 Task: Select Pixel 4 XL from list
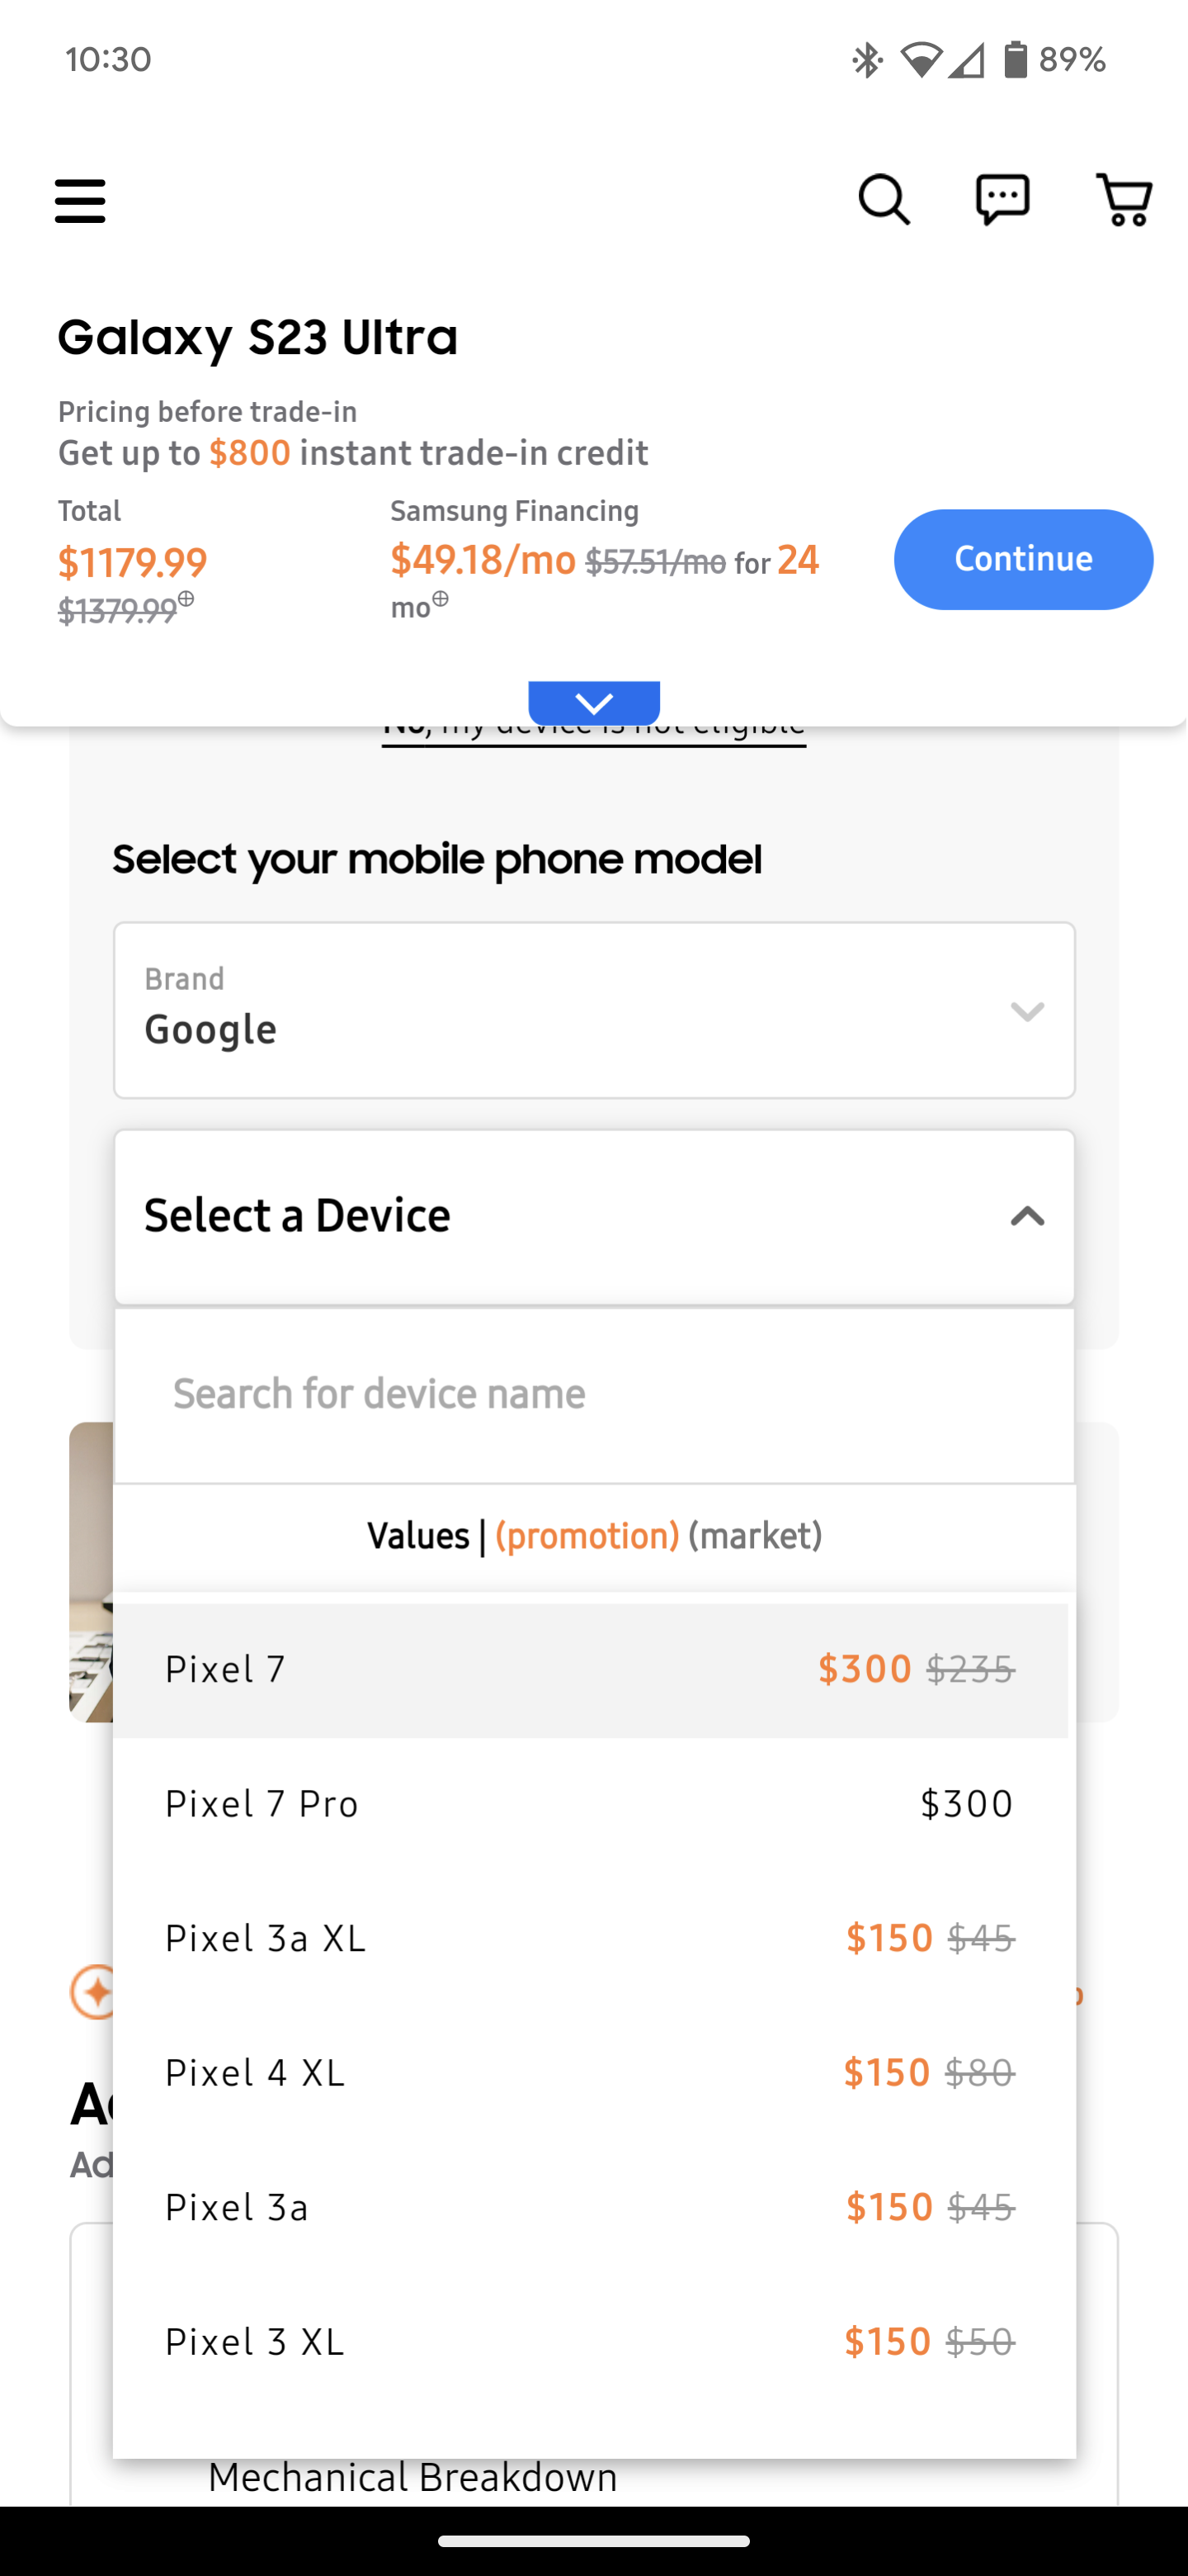(x=590, y=2073)
